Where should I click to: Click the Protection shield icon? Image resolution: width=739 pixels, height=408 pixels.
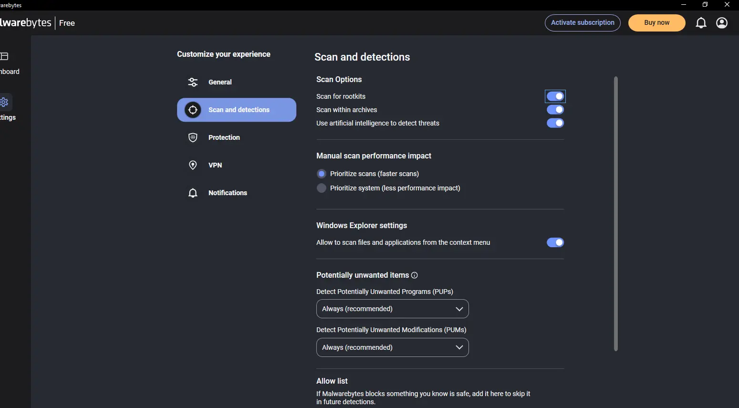[193, 137]
